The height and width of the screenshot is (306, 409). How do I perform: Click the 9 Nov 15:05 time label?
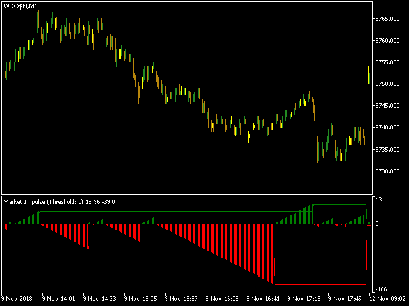141,299
